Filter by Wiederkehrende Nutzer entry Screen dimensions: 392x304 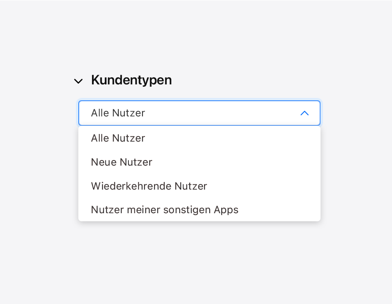click(149, 186)
